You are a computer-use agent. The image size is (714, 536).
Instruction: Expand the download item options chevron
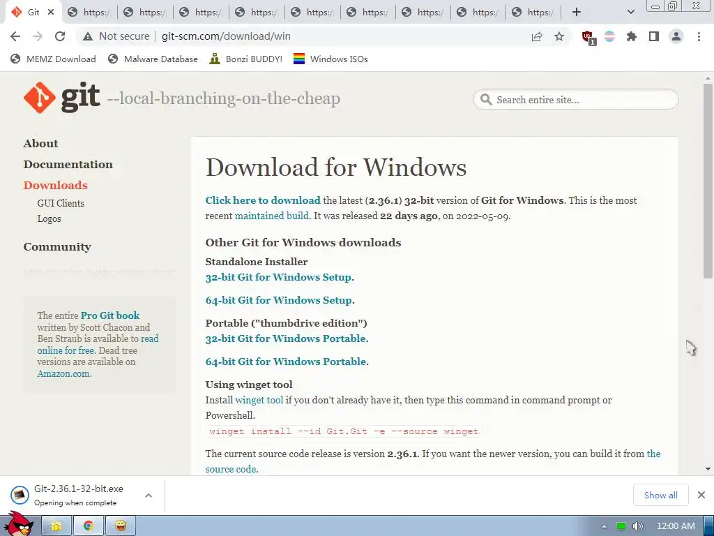coord(149,496)
